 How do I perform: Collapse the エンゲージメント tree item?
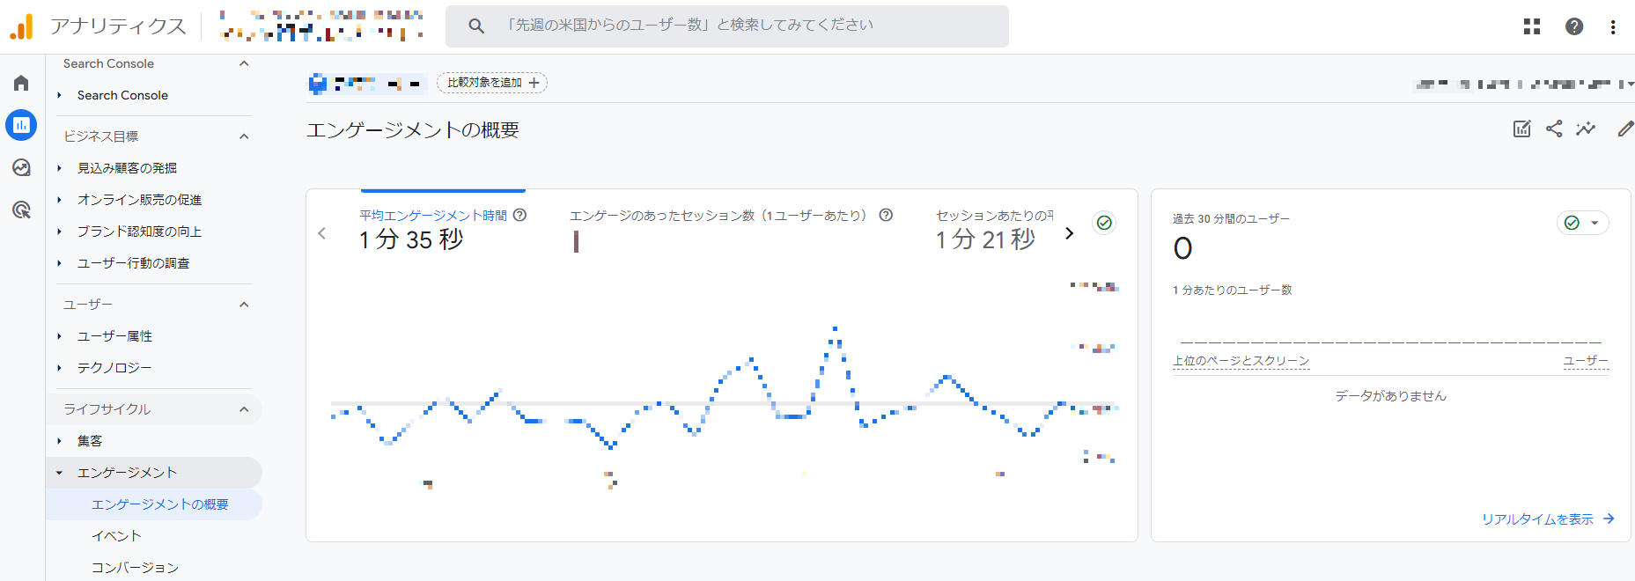click(x=59, y=473)
